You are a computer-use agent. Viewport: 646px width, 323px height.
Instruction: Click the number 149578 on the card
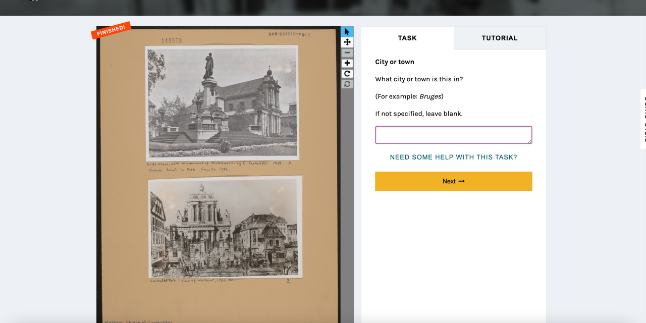[x=172, y=40]
